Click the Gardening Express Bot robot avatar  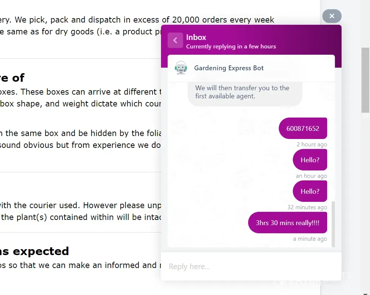[181, 68]
